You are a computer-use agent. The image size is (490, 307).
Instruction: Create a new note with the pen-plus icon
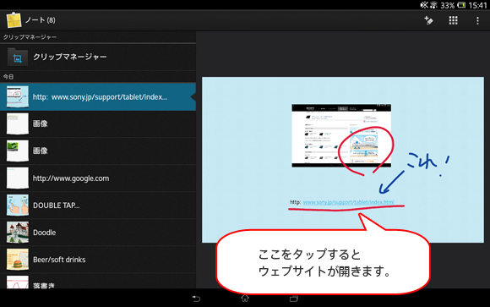coord(429,20)
